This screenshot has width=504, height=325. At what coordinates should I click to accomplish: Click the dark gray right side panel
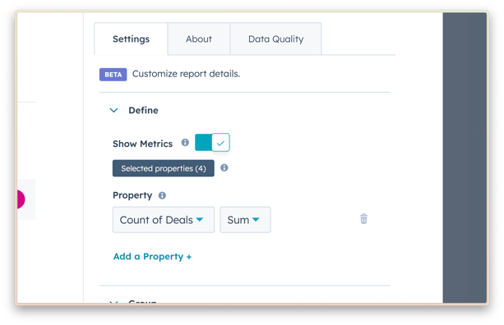tap(465, 158)
